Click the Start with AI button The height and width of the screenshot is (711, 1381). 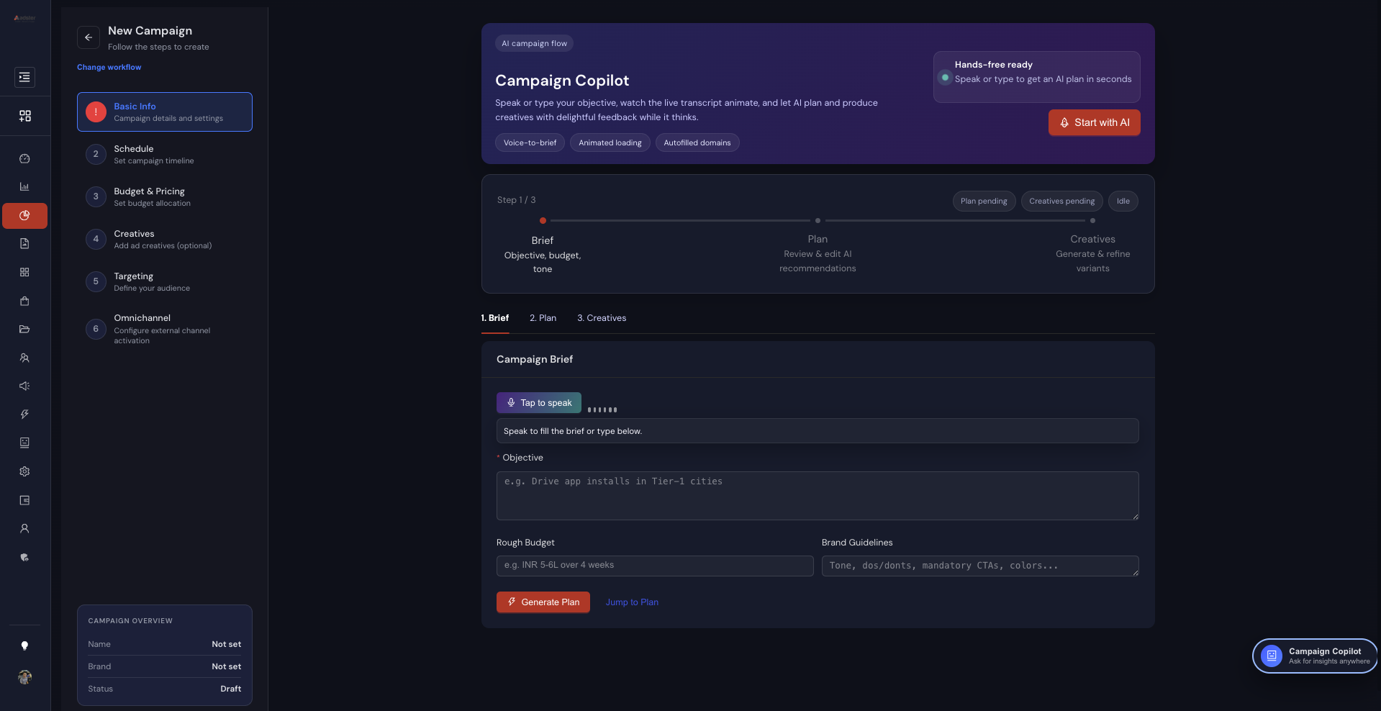click(1094, 122)
